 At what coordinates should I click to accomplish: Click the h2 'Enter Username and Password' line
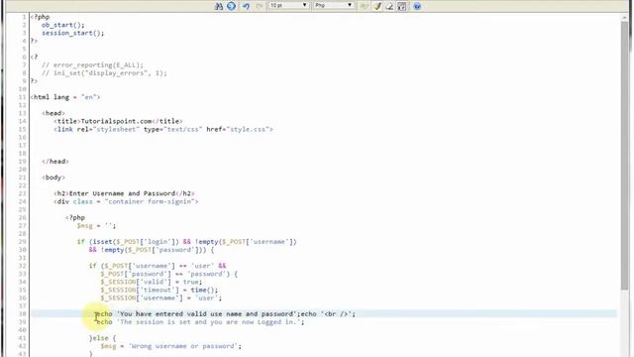(124, 193)
